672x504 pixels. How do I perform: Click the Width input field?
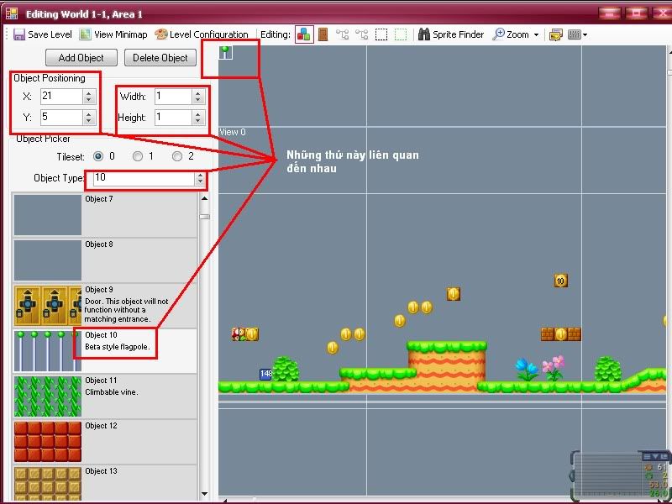click(173, 96)
